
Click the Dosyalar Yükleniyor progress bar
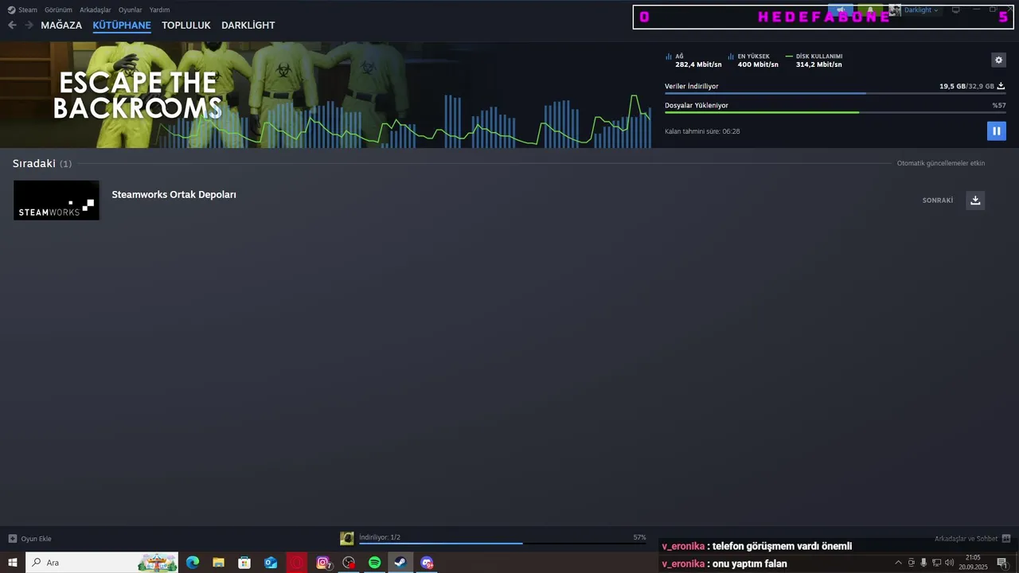(835, 112)
